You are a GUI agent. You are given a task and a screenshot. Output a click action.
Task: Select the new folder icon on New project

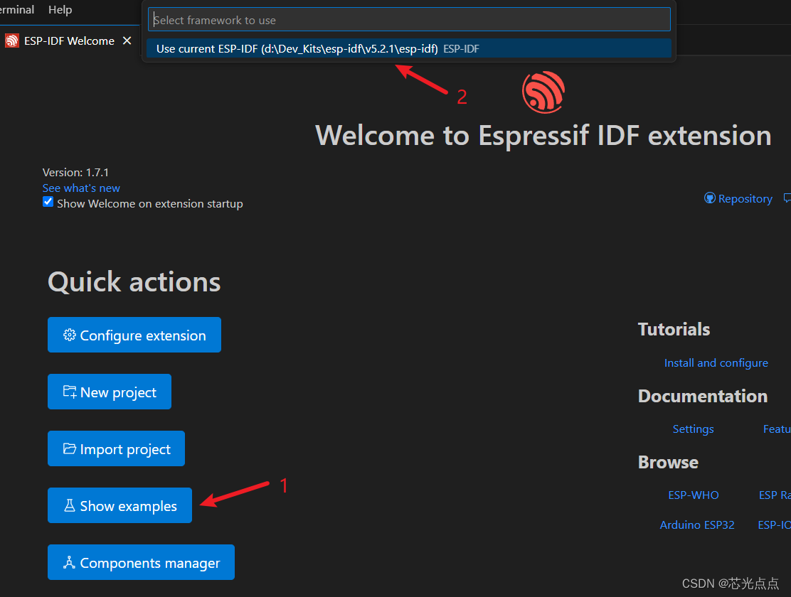[x=69, y=392]
